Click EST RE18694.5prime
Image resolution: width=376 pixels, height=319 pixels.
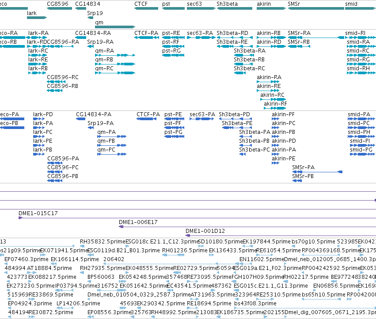coord(209,304)
